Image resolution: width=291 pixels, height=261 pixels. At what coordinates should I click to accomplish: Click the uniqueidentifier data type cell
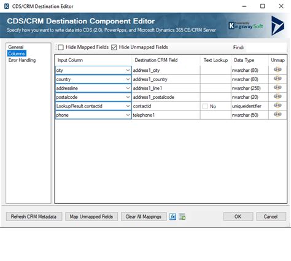[250, 106]
